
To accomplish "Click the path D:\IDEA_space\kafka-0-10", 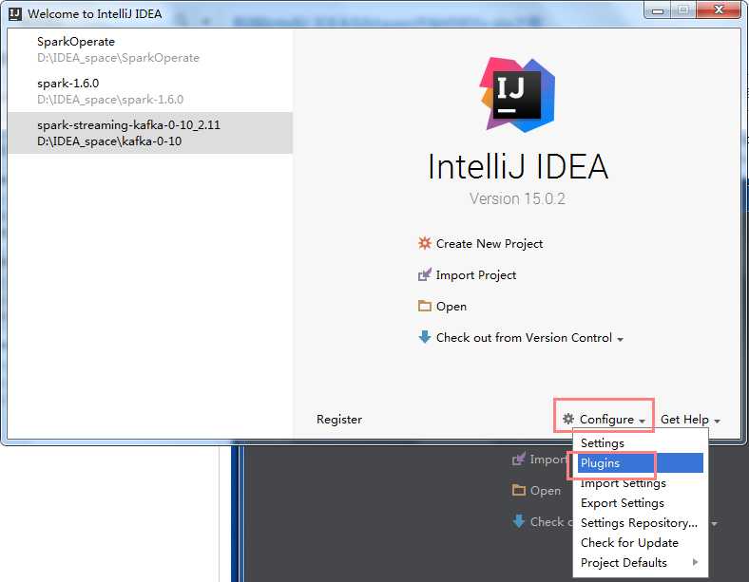I will coord(109,141).
